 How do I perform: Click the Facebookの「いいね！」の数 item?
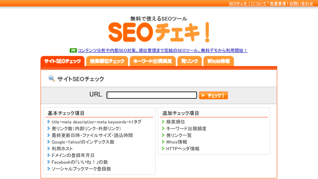point(80,162)
